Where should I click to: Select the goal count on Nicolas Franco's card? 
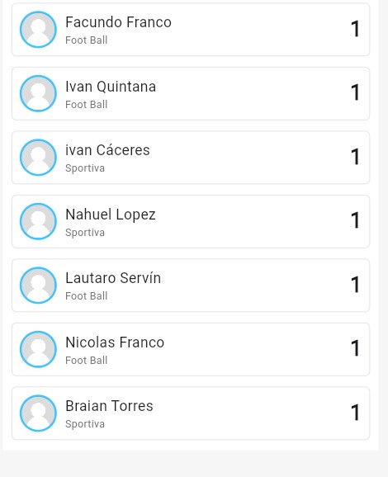point(355,348)
